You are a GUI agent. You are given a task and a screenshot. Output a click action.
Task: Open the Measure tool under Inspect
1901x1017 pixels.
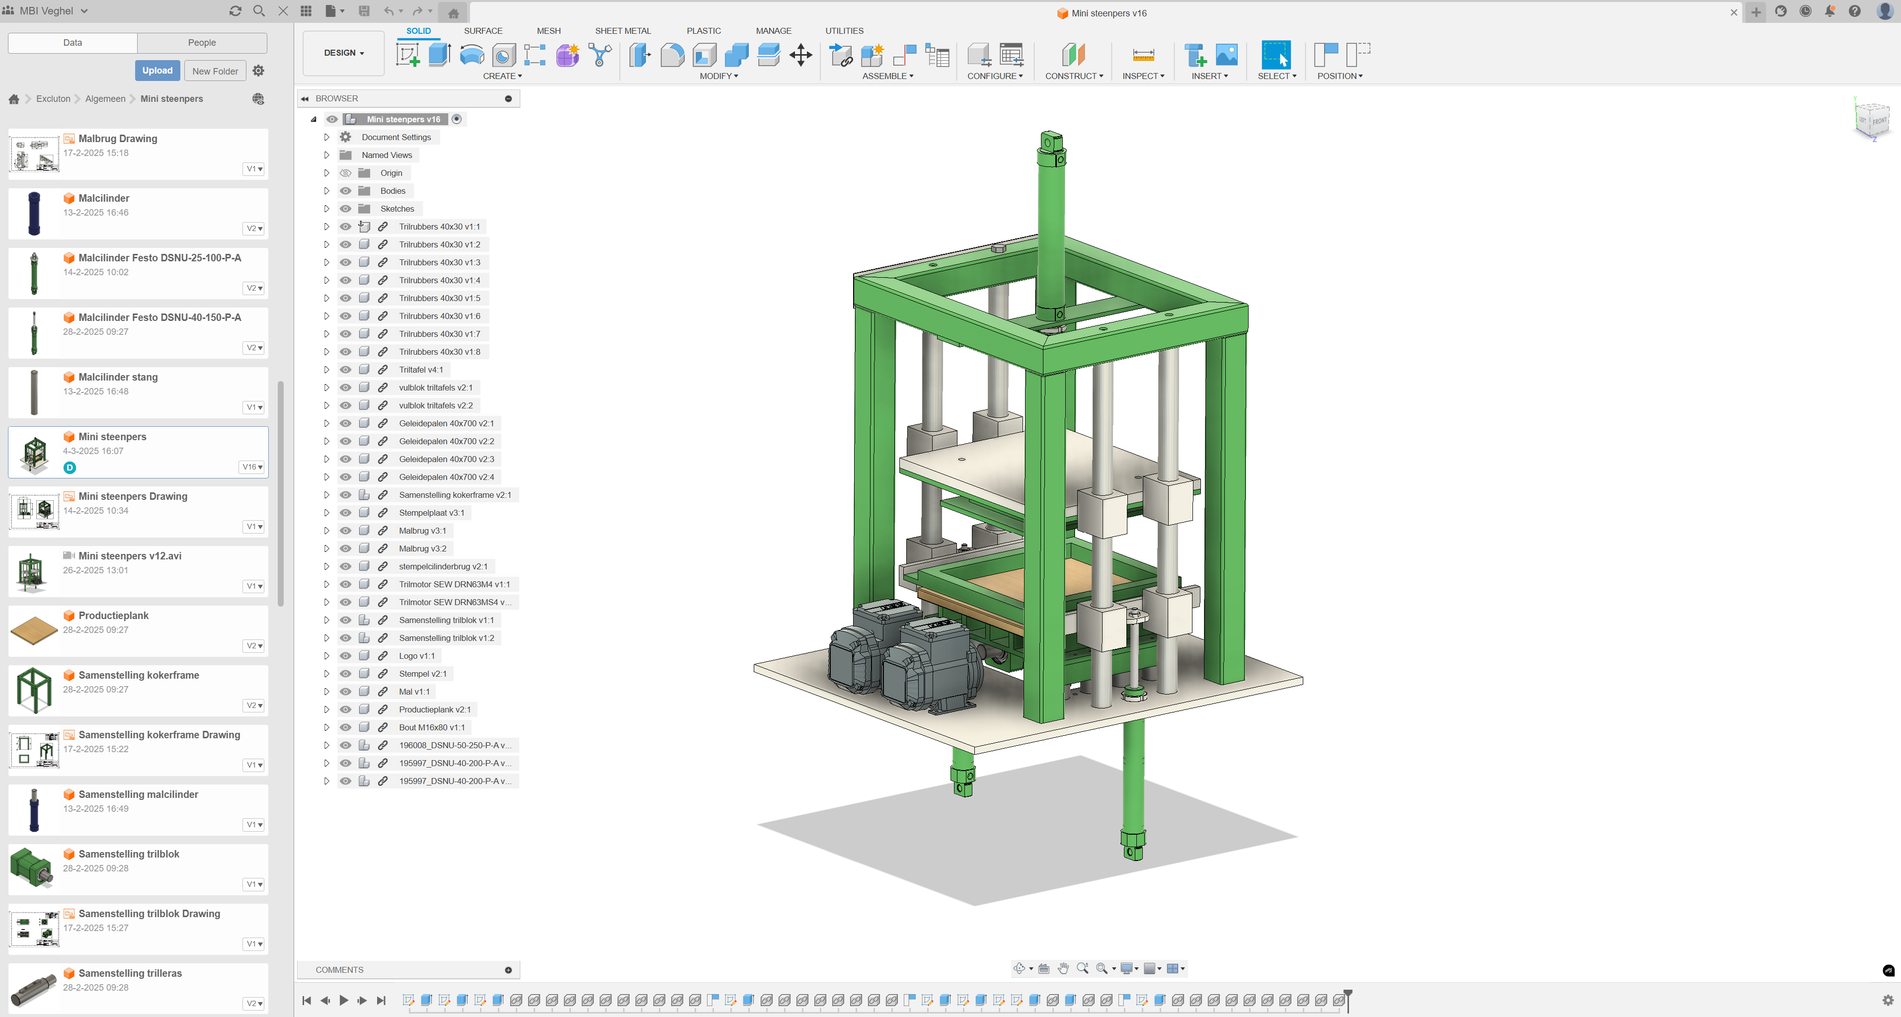click(1142, 55)
